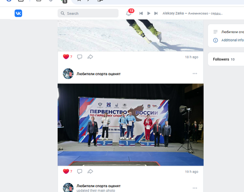Like the skiing post from 18 h ago

click(x=66, y=57)
